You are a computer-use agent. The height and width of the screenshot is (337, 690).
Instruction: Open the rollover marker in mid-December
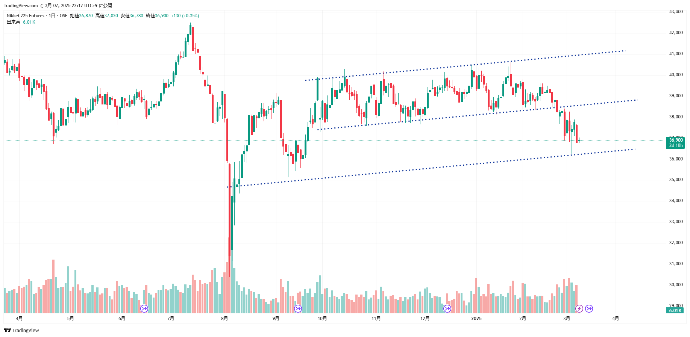pyautogui.click(x=447, y=309)
